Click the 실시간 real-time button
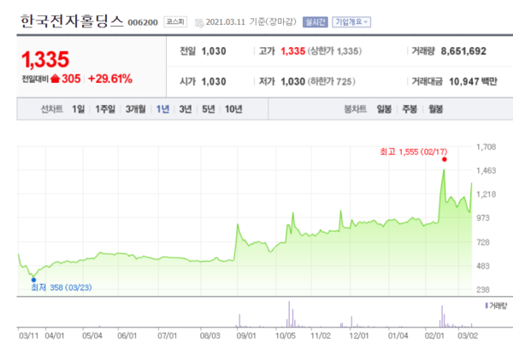 pos(315,22)
